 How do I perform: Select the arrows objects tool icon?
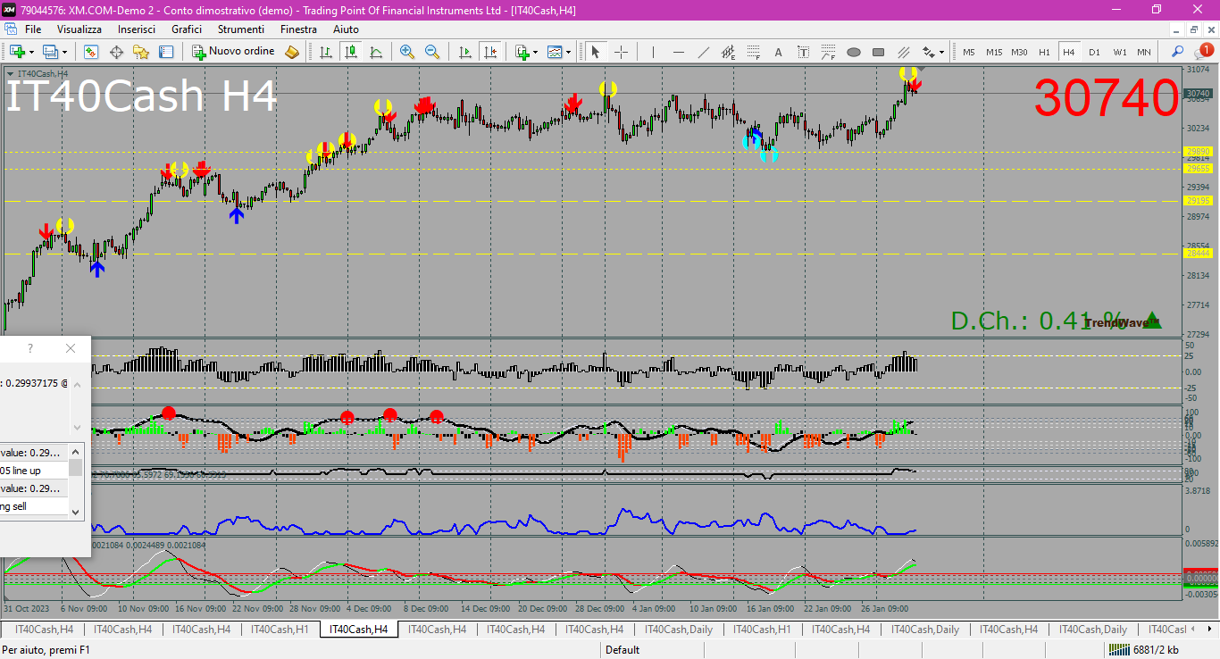(x=929, y=52)
